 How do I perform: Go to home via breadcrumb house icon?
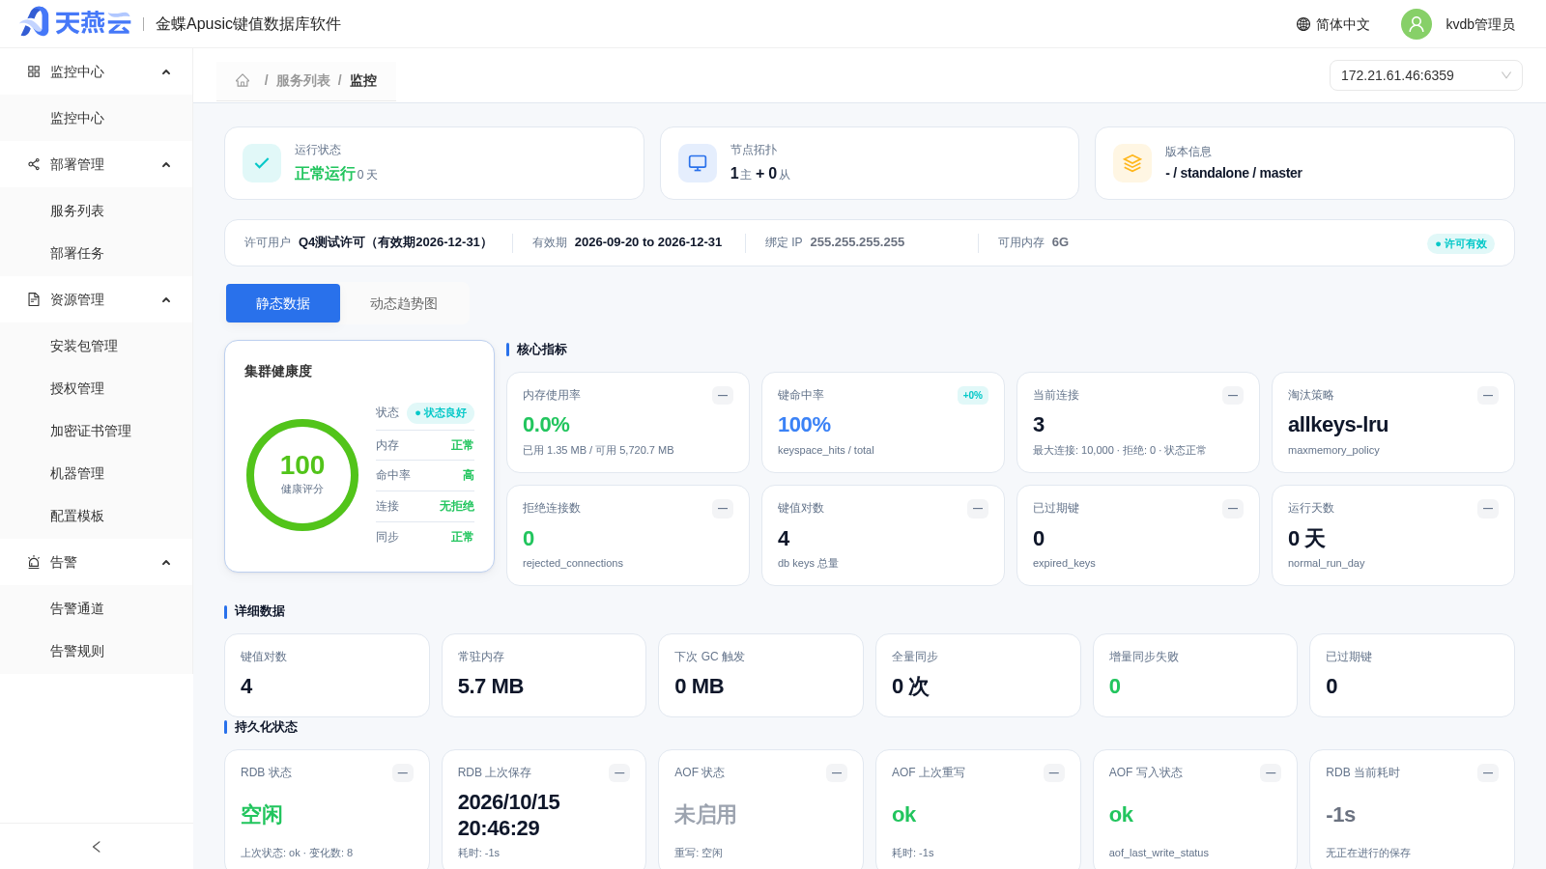tap(243, 80)
